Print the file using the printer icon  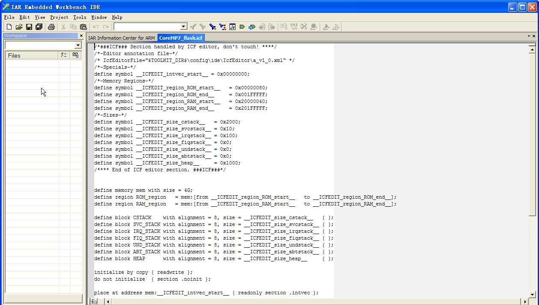(x=51, y=27)
